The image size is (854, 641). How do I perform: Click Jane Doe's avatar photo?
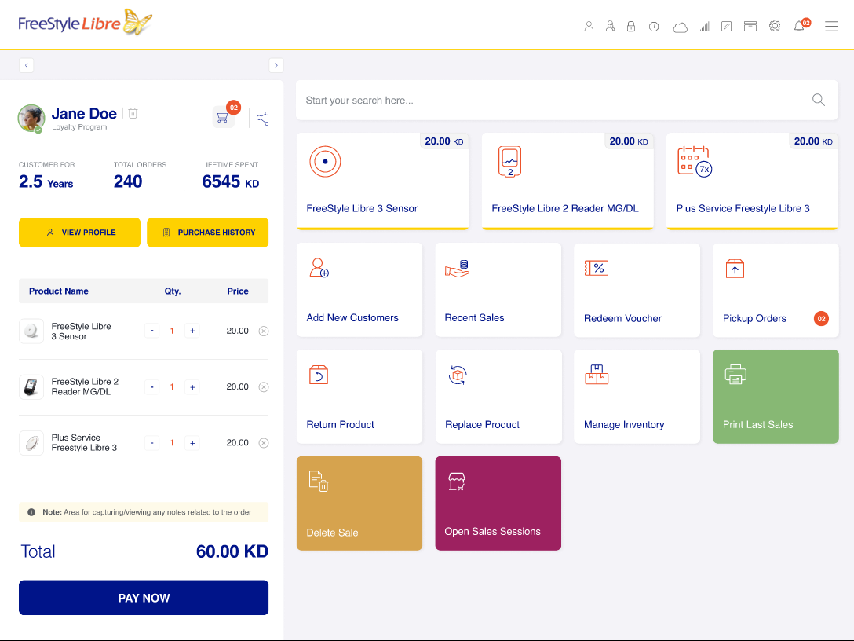tap(31, 119)
